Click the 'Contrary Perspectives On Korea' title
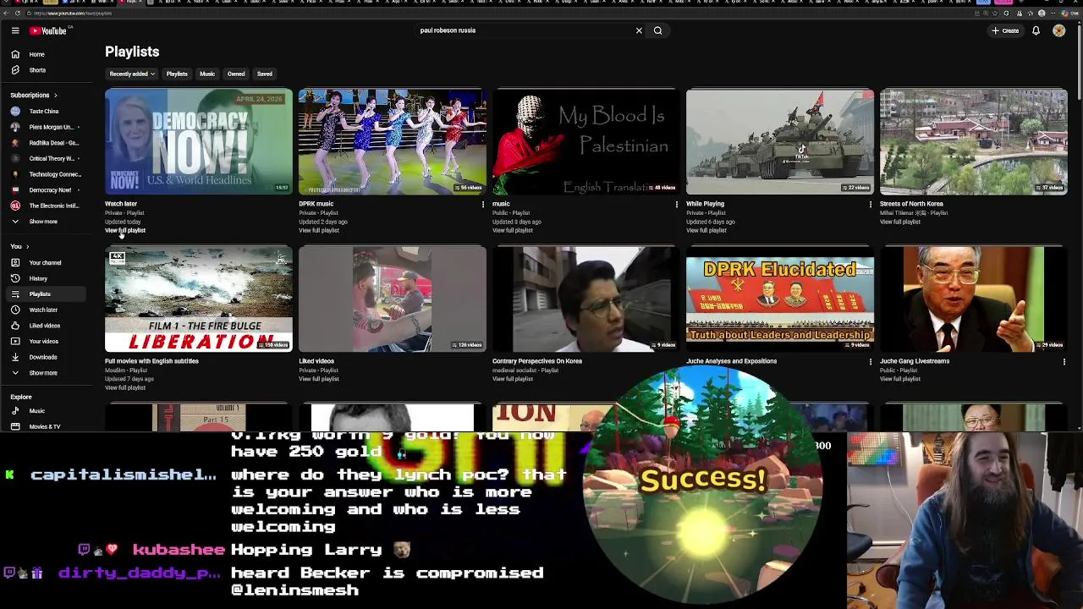 tap(537, 361)
